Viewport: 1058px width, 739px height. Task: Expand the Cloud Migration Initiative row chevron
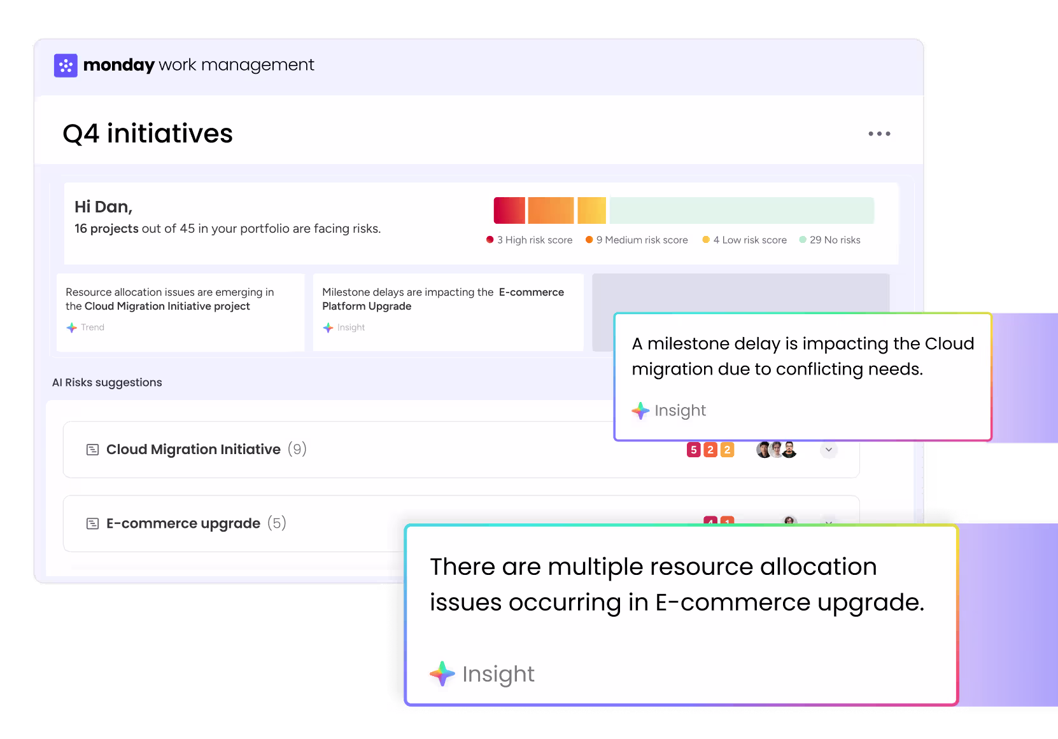coord(828,450)
